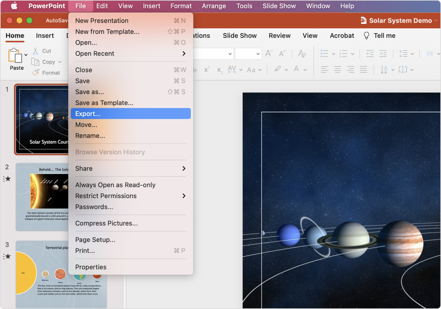Select Passwords... menu item

coord(131,207)
